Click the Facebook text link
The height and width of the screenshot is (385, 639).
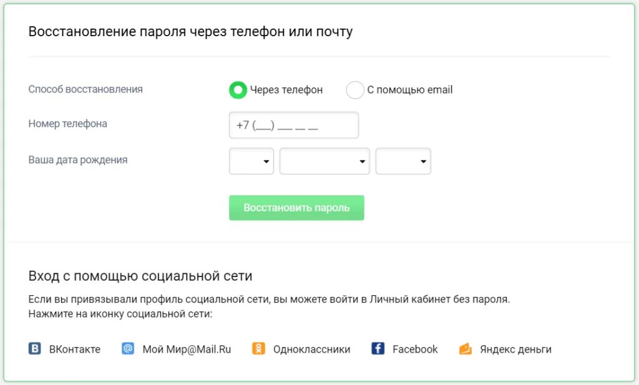(415, 349)
